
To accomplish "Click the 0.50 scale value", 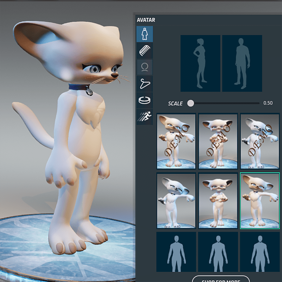I will click(268, 103).
